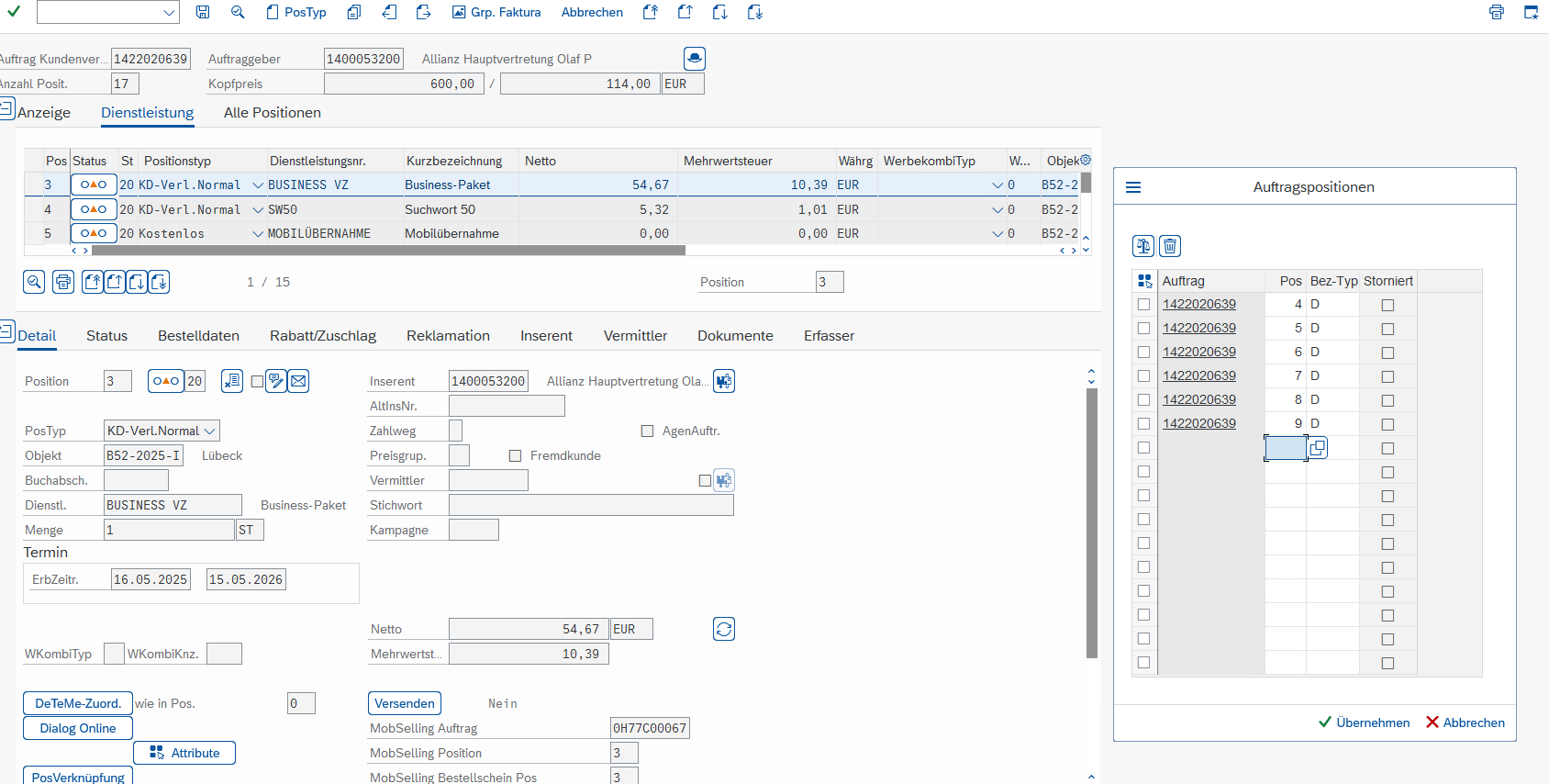Click the PosTyp toolbar button
1549x784 pixels.
(x=296, y=12)
